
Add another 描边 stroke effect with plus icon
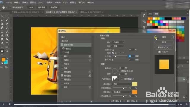(90, 56)
